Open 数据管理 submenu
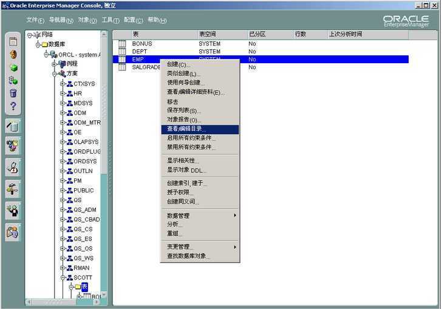The image size is (442, 309). 200,216
